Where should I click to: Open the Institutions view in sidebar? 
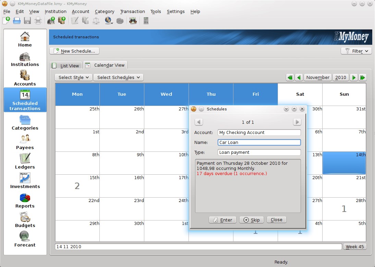coord(25,59)
